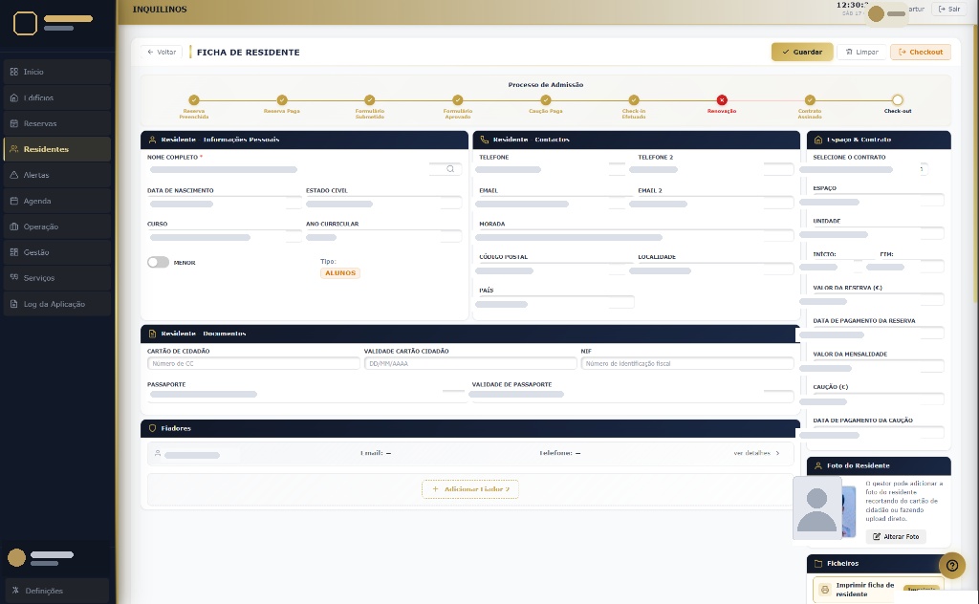
Task: Open Log da Aplicação icon
Action: (x=14, y=304)
